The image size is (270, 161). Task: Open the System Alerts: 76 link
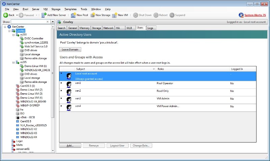pyautogui.click(x=255, y=15)
